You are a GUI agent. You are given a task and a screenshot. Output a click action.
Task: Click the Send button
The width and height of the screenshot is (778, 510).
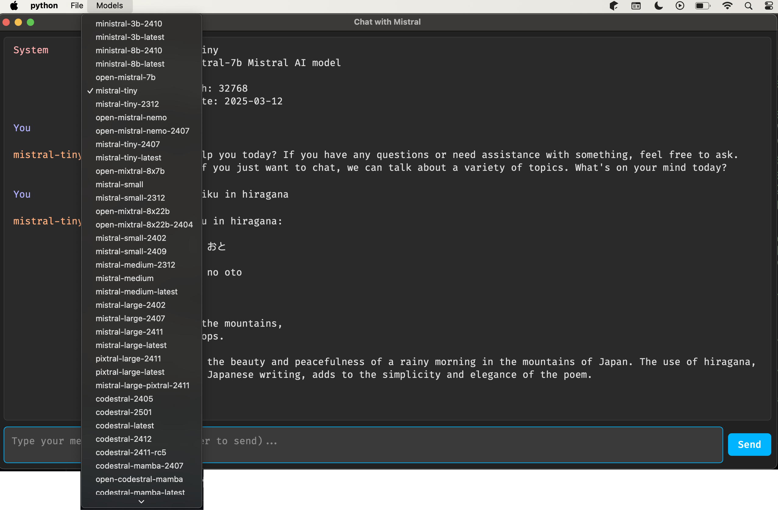coord(749,444)
